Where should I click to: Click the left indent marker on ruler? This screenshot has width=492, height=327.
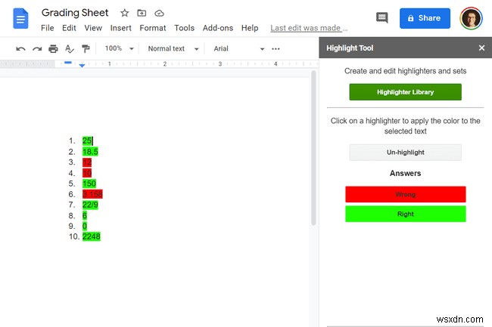[82, 66]
